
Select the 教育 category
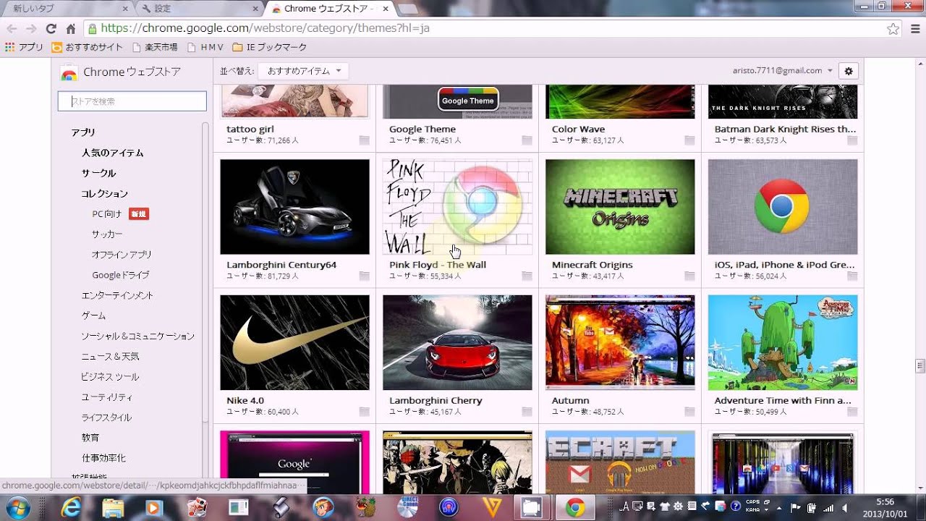tap(90, 438)
